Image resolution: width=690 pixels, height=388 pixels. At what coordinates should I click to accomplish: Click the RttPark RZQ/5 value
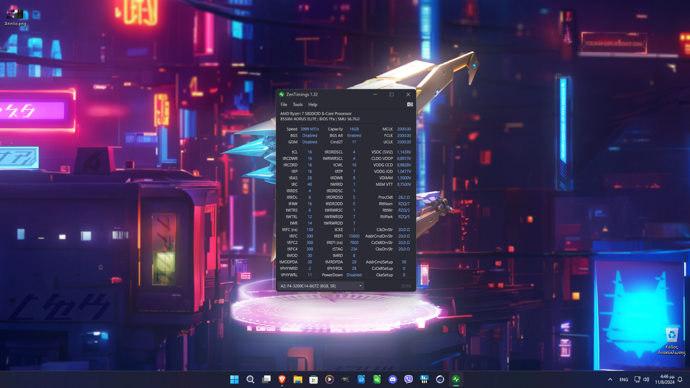tap(404, 216)
